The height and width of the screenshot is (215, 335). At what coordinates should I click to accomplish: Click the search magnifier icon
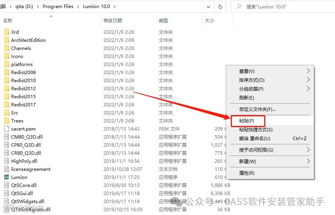239,7
